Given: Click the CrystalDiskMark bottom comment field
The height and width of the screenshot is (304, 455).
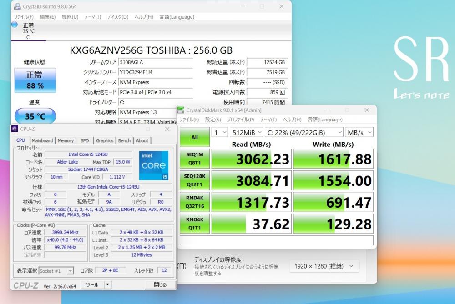Looking at the screenshot, I should pyautogui.click(x=277, y=240).
